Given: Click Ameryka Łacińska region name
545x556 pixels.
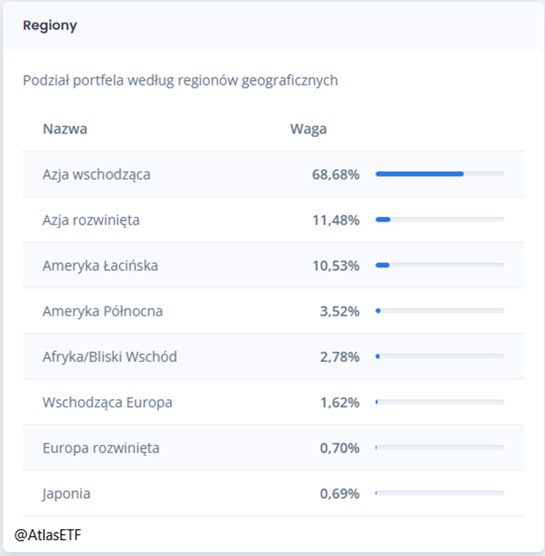Looking at the screenshot, I should 99,266.
